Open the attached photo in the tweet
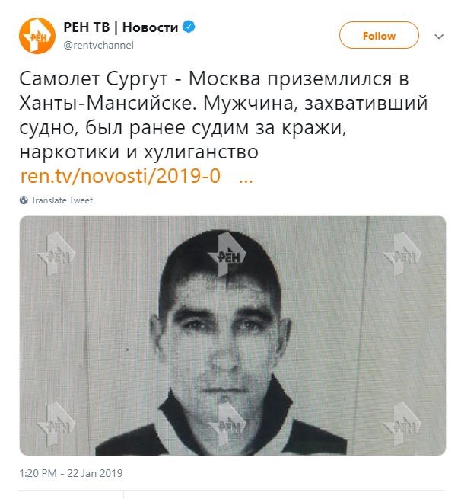The height and width of the screenshot is (499, 461). pos(233,335)
